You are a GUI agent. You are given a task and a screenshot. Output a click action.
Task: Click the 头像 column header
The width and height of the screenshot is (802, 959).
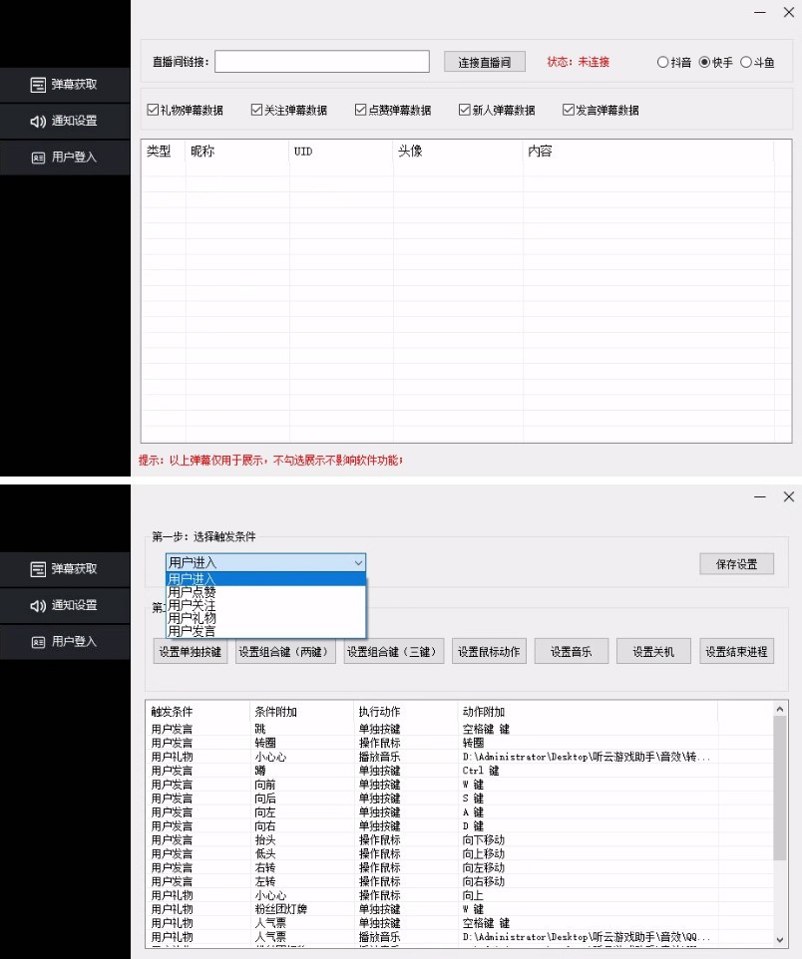[458, 152]
